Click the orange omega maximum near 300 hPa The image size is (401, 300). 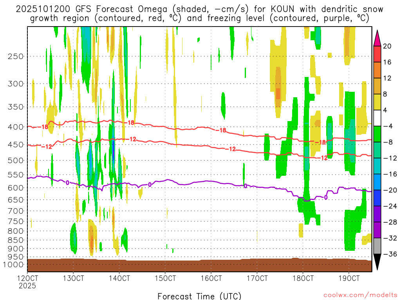278,94
